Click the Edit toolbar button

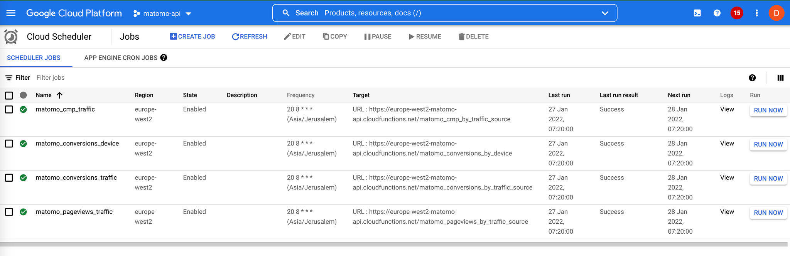[x=295, y=37]
